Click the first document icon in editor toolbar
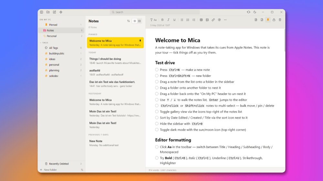This screenshot has height=181, width=323. pyautogui.click(x=256, y=20)
